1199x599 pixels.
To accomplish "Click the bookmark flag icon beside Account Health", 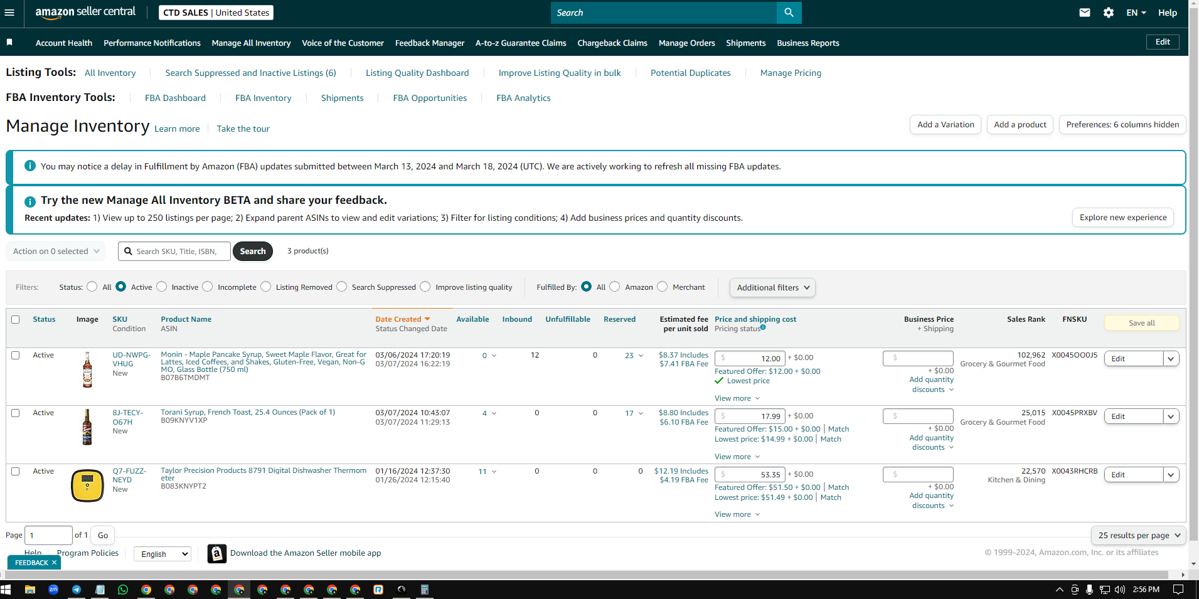I will (9, 42).
